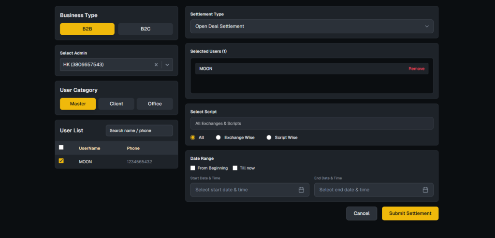The image size is (495, 238).
Task: Select the All radio button
Action: 193,138
